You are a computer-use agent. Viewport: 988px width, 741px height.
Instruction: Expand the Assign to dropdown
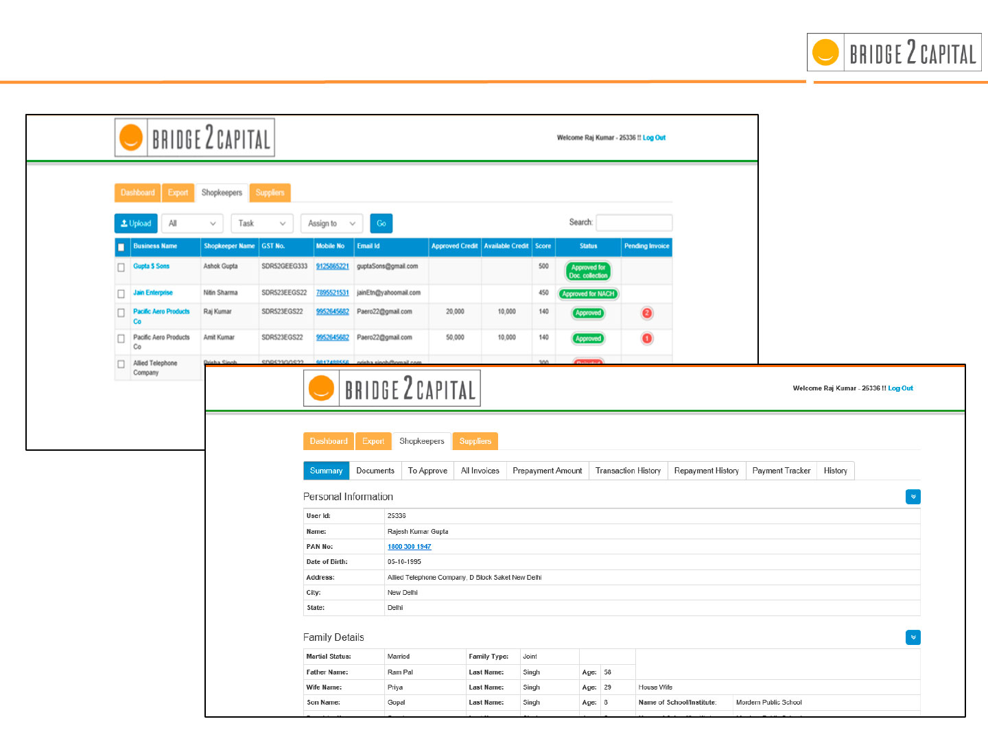coord(331,224)
